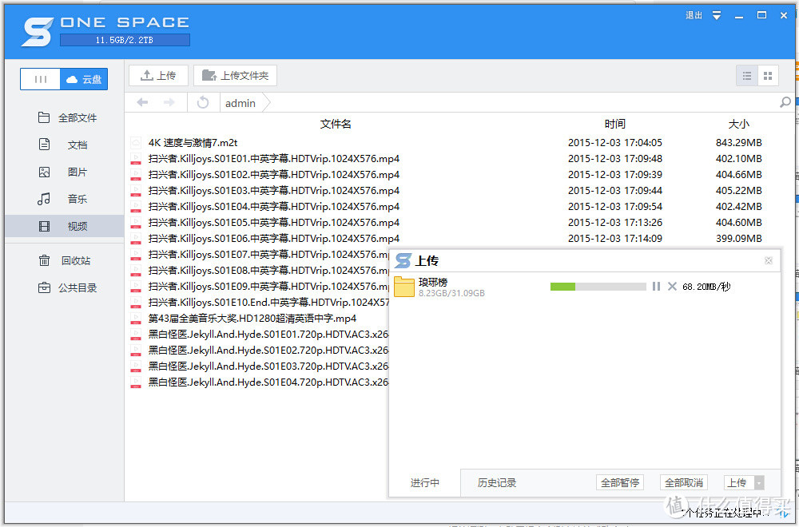Image resolution: width=799 pixels, height=527 pixels.
Task: Select 视频 category in sidebar
Action: pos(64,226)
